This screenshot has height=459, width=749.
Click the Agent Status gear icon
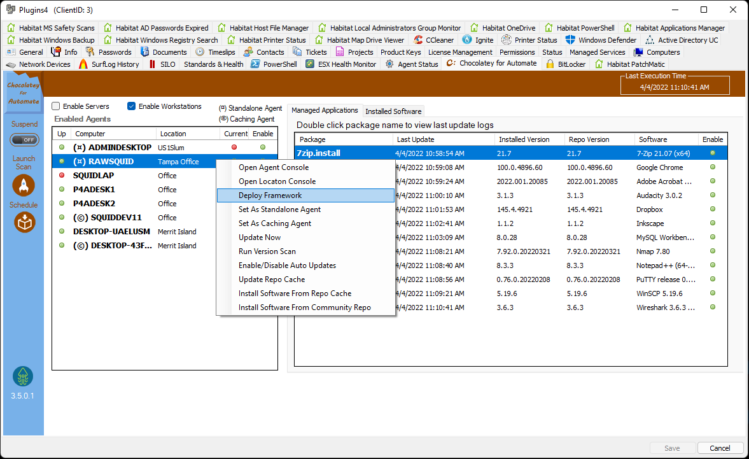tap(388, 63)
